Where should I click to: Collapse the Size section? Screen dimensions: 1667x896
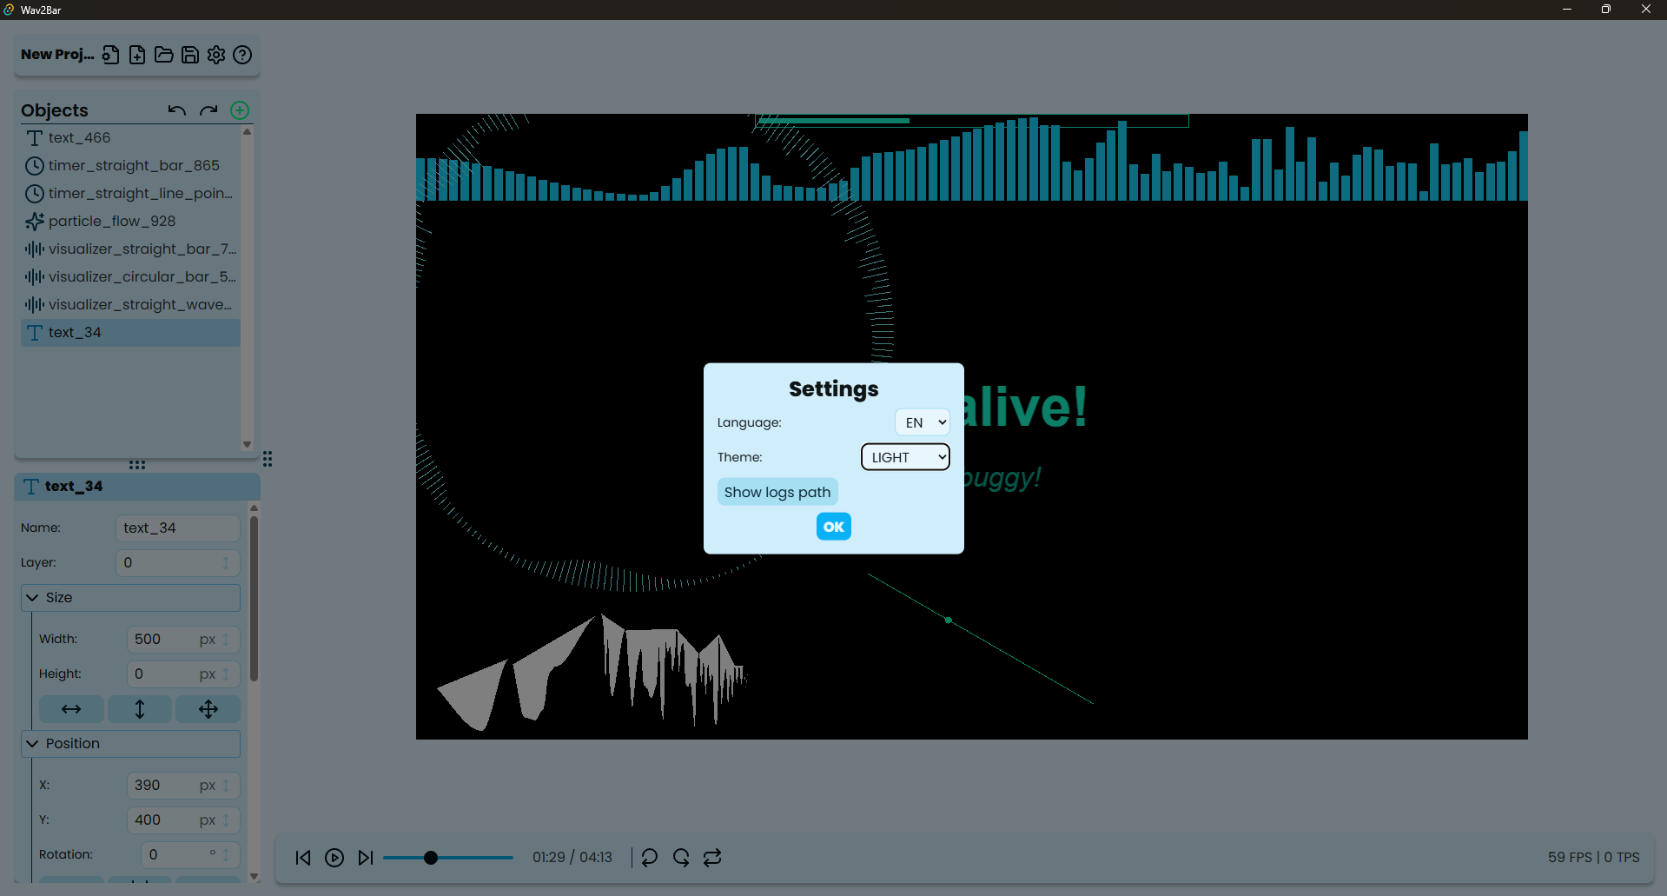(x=33, y=598)
